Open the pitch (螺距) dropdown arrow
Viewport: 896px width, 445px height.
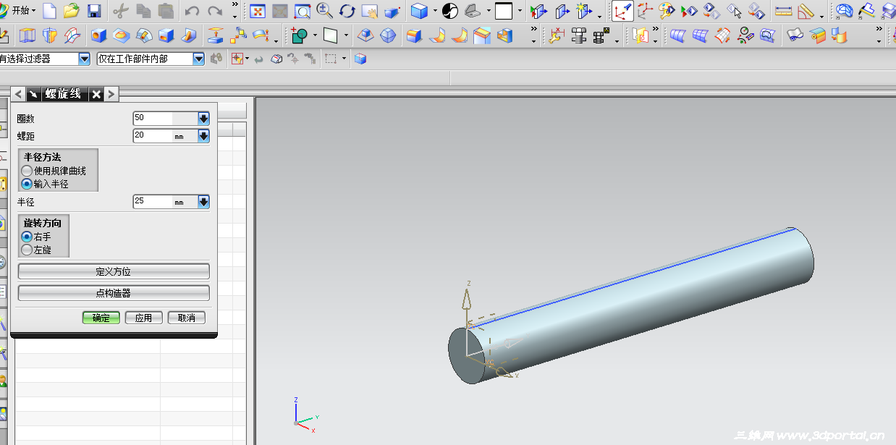pyautogui.click(x=203, y=135)
